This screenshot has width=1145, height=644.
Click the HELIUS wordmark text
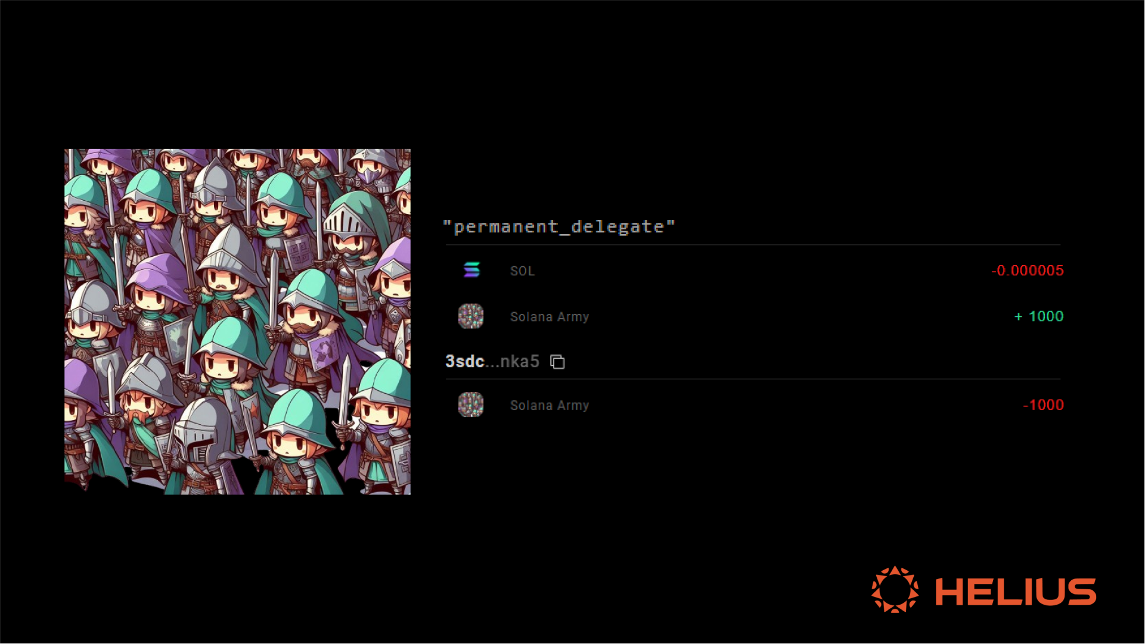pos(1016,592)
